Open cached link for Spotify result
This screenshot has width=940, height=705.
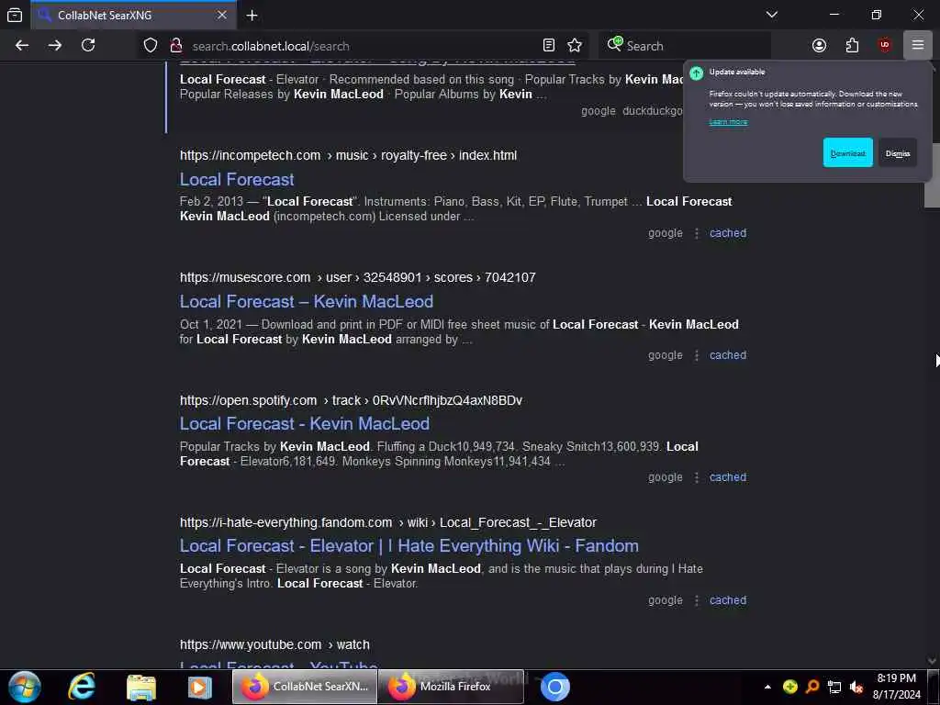(x=728, y=477)
